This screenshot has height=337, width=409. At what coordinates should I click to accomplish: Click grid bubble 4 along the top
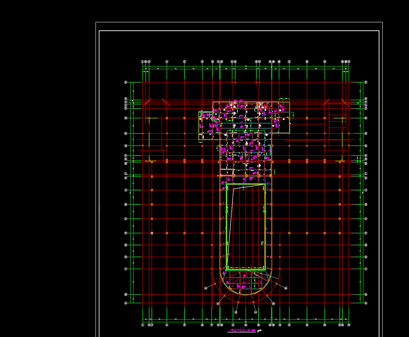[x=167, y=61]
